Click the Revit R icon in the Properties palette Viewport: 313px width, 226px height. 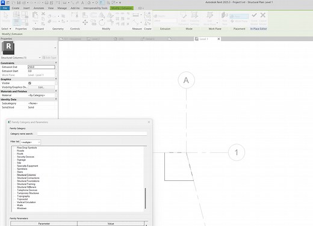(8, 47)
